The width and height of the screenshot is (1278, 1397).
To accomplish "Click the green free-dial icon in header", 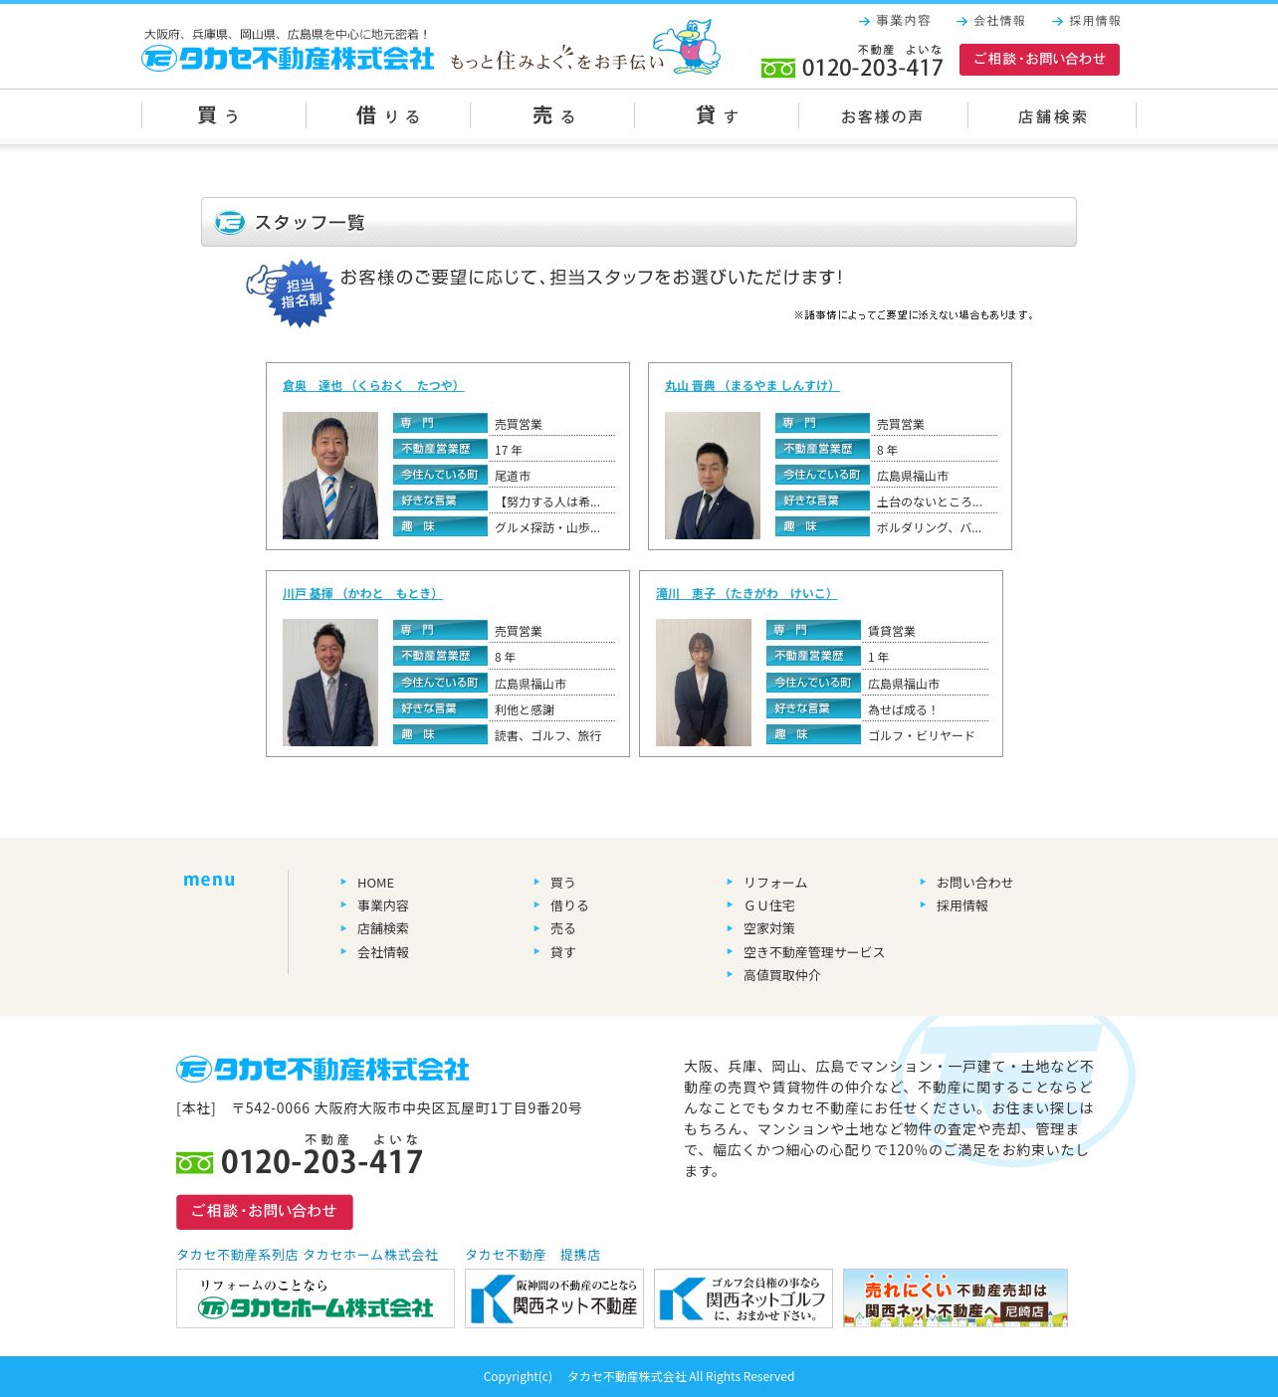I will [778, 69].
